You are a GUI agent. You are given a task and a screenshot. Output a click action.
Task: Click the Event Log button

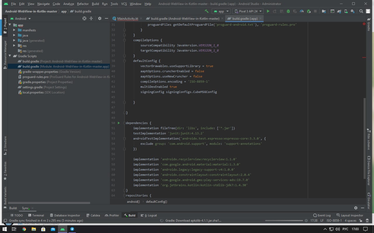coord(322,215)
